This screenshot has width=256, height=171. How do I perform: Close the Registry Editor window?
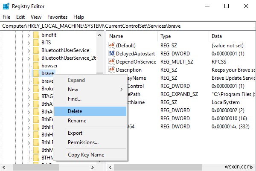(x=246, y=6)
